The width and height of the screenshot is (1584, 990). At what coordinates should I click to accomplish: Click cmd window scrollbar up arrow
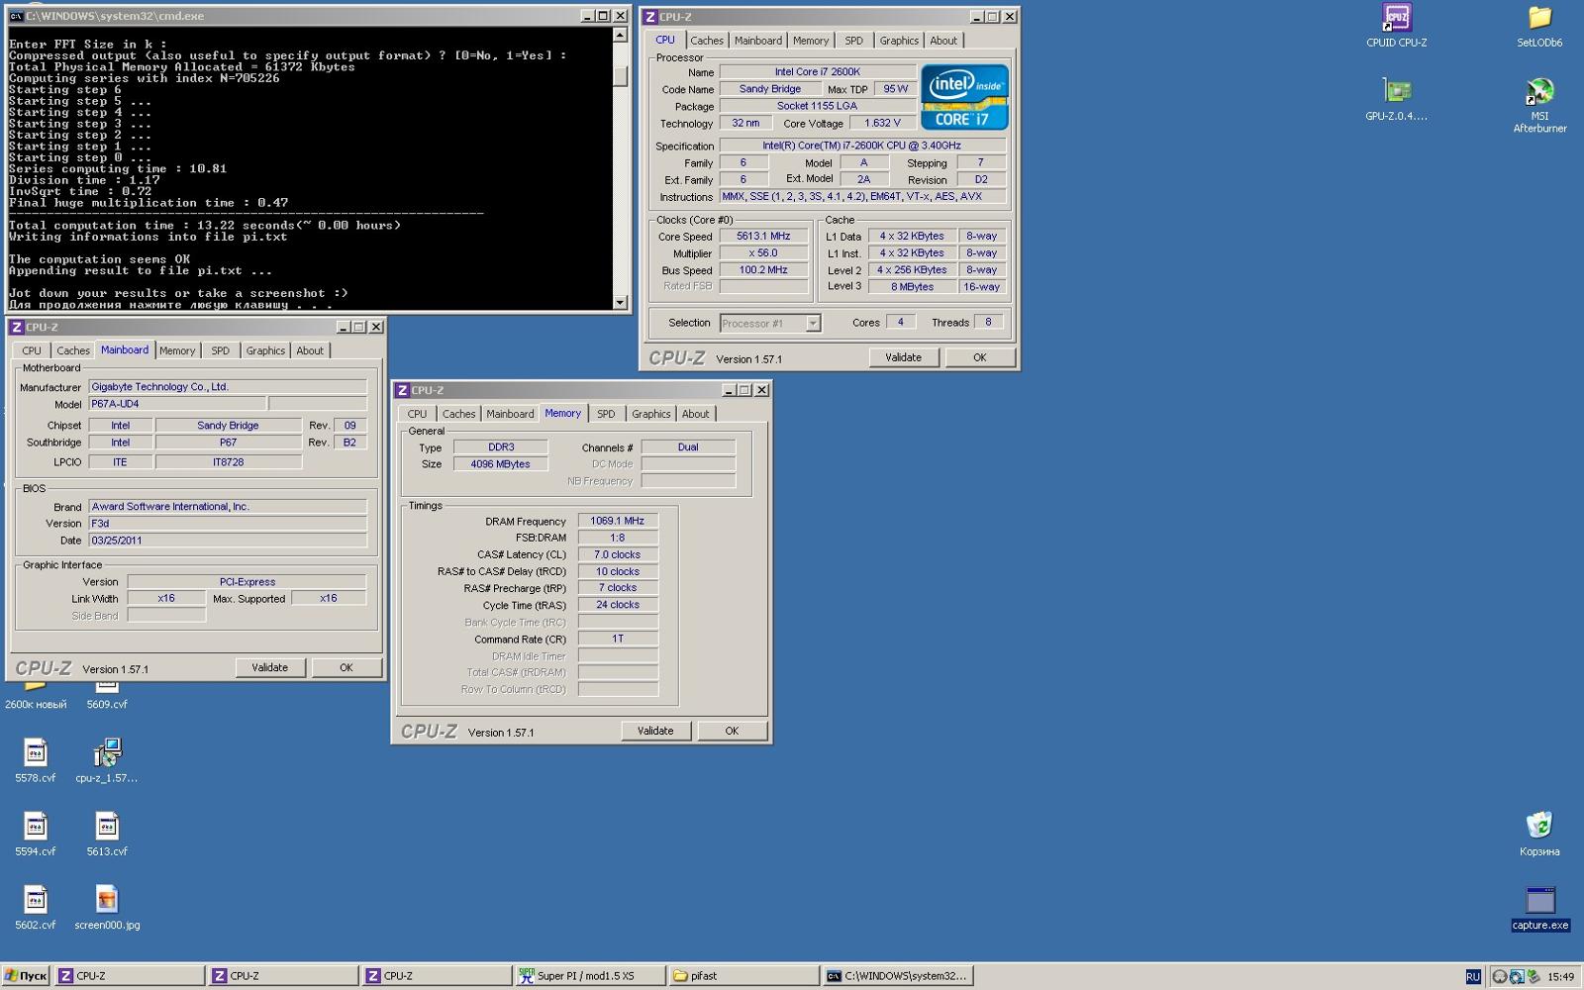(x=621, y=35)
